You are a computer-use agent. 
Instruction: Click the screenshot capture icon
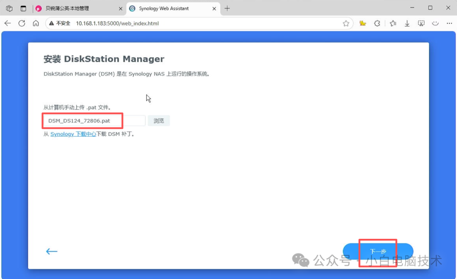[x=421, y=23]
